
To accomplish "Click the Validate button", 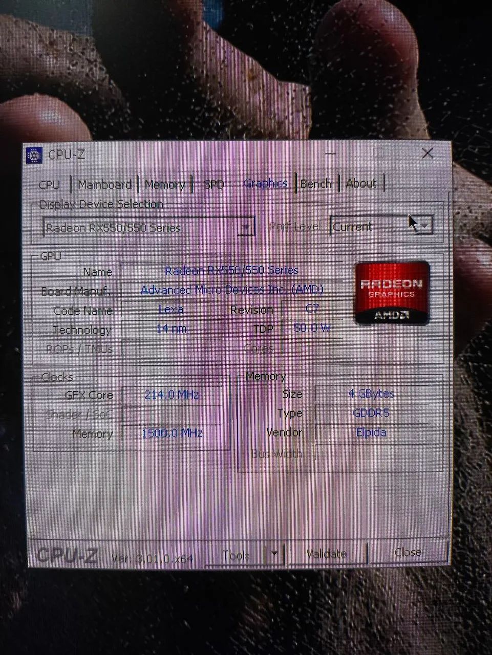I will (327, 554).
